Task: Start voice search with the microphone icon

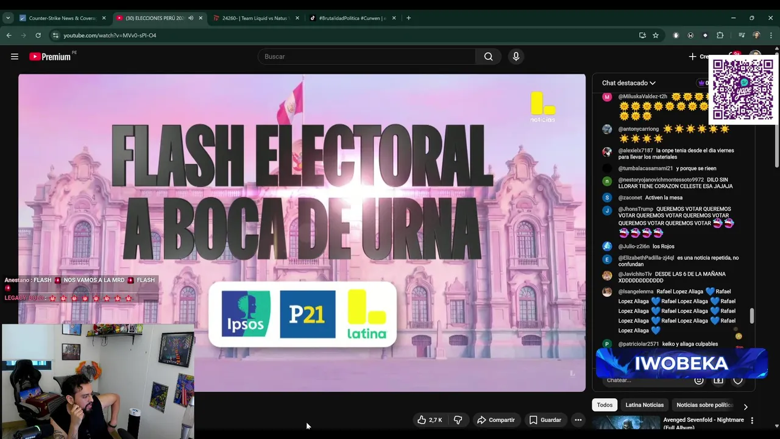Action: point(516,57)
